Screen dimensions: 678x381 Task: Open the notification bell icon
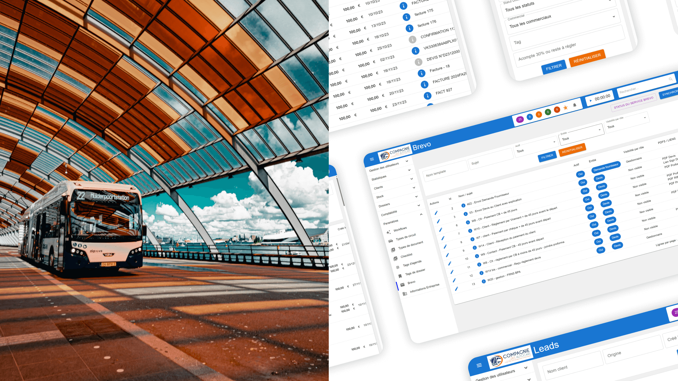(x=575, y=105)
